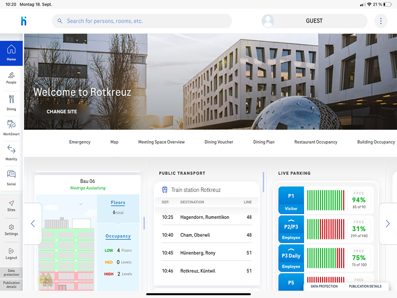Image resolution: width=397 pixels, height=298 pixels.
Task: Click the Floors heading link
Action: 118,203
